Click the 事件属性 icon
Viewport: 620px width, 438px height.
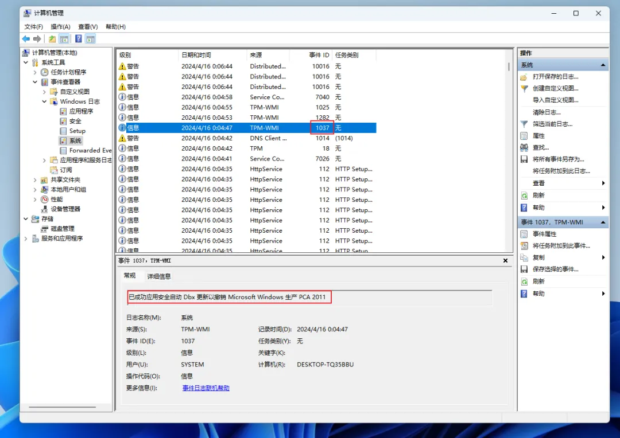coord(524,234)
